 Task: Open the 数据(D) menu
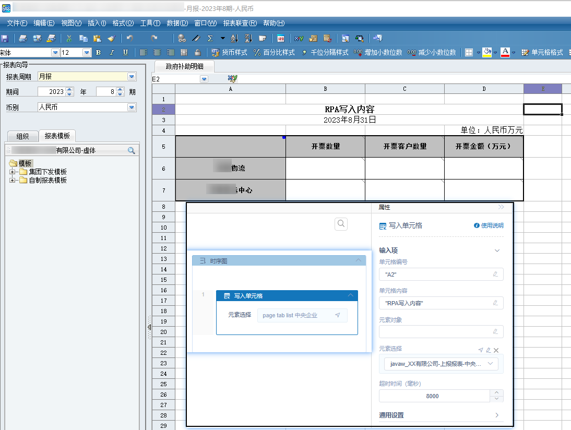click(177, 23)
